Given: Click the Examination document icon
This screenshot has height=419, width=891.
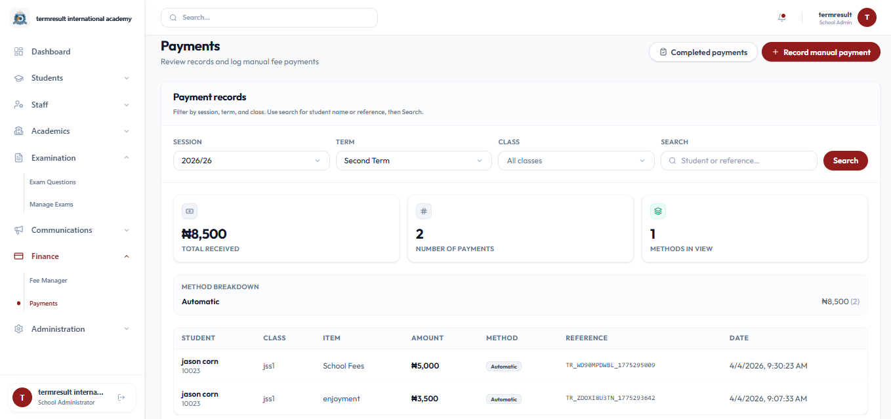Looking at the screenshot, I should coord(19,158).
